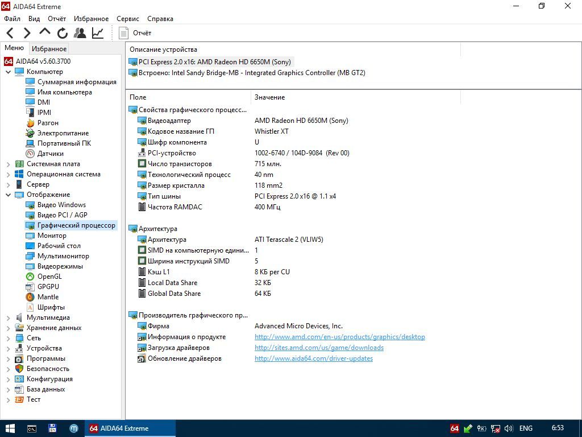Open the OpenGL tree item

point(49,277)
